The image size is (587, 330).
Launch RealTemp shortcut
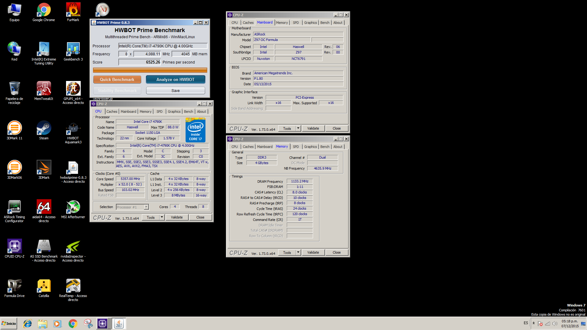click(x=73, y=290)
